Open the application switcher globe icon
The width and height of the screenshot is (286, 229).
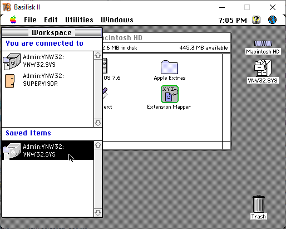(x=272, y=20)
